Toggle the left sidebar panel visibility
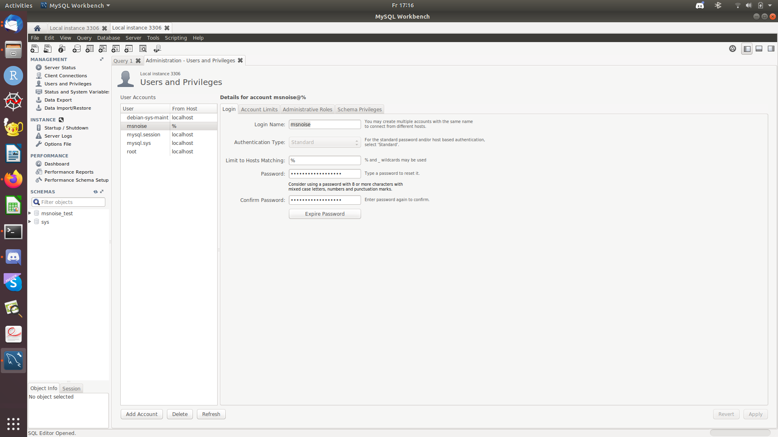The height and width of the screenshot is (437, 778). click(x=747, y=49)
